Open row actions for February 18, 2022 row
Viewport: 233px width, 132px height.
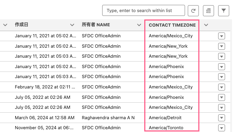point(222,87)
